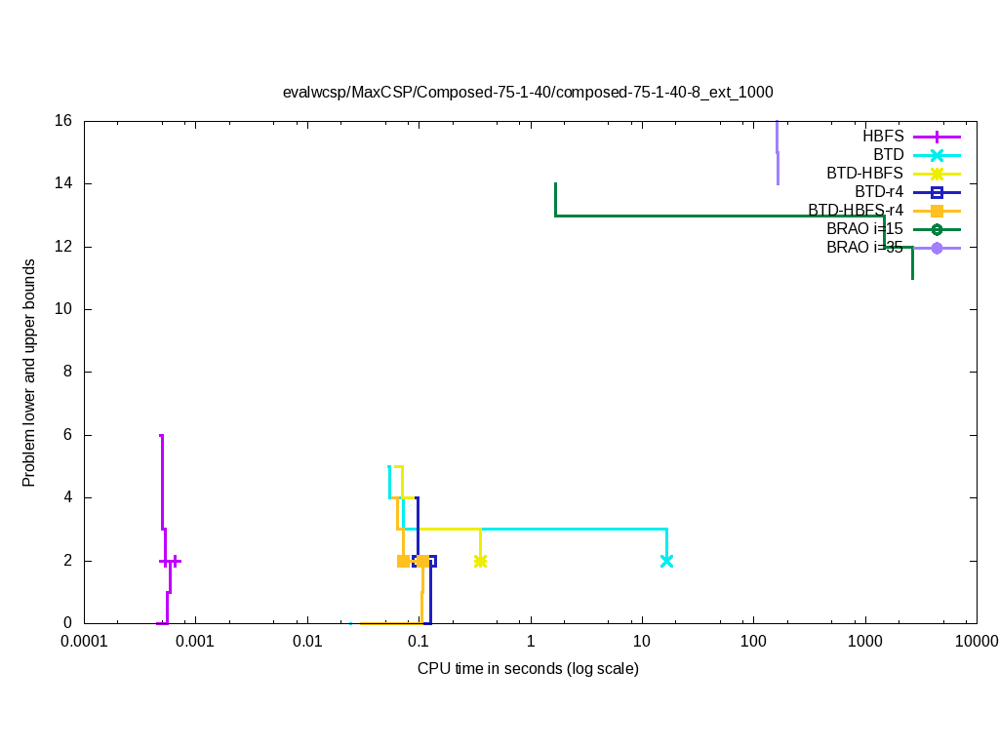Click the cyan BTD endpoint X marker on the plot
Viewport: 999px width, 749px height.
[x=666, y=561]
